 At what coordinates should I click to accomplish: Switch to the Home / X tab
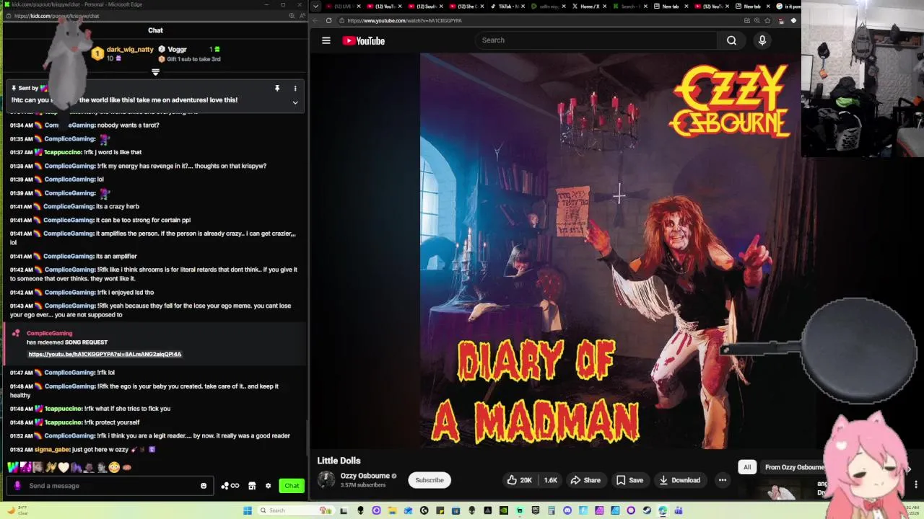click(591, 6)
